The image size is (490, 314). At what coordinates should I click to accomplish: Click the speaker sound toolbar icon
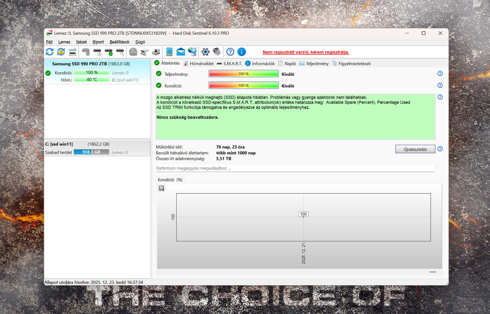217,52
